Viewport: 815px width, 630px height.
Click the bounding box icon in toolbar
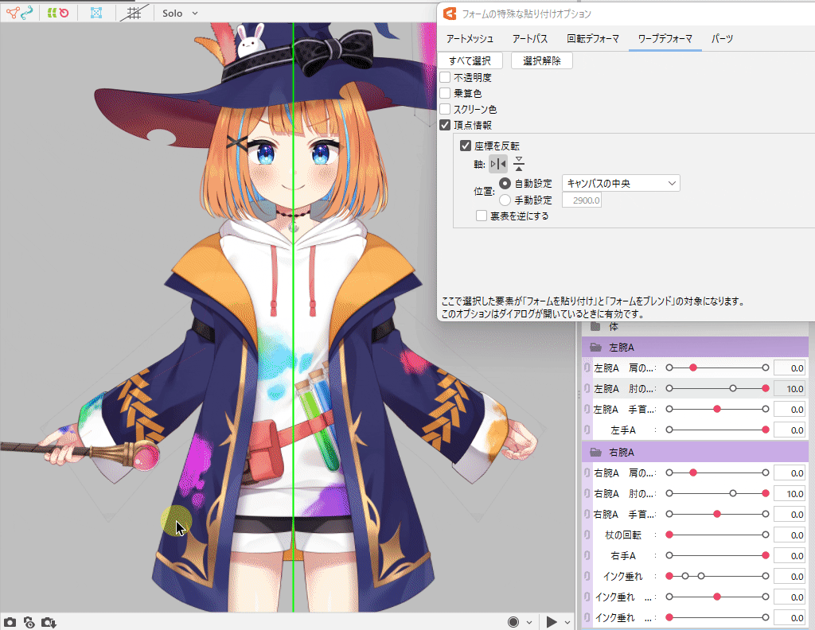(96, 13)
